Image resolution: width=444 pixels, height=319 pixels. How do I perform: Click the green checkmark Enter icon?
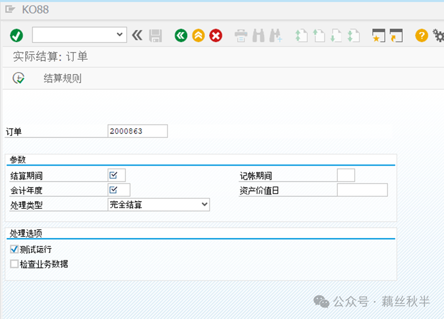16,36
